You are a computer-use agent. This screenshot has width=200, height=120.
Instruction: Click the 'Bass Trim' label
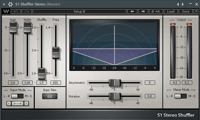pos(50,90)
